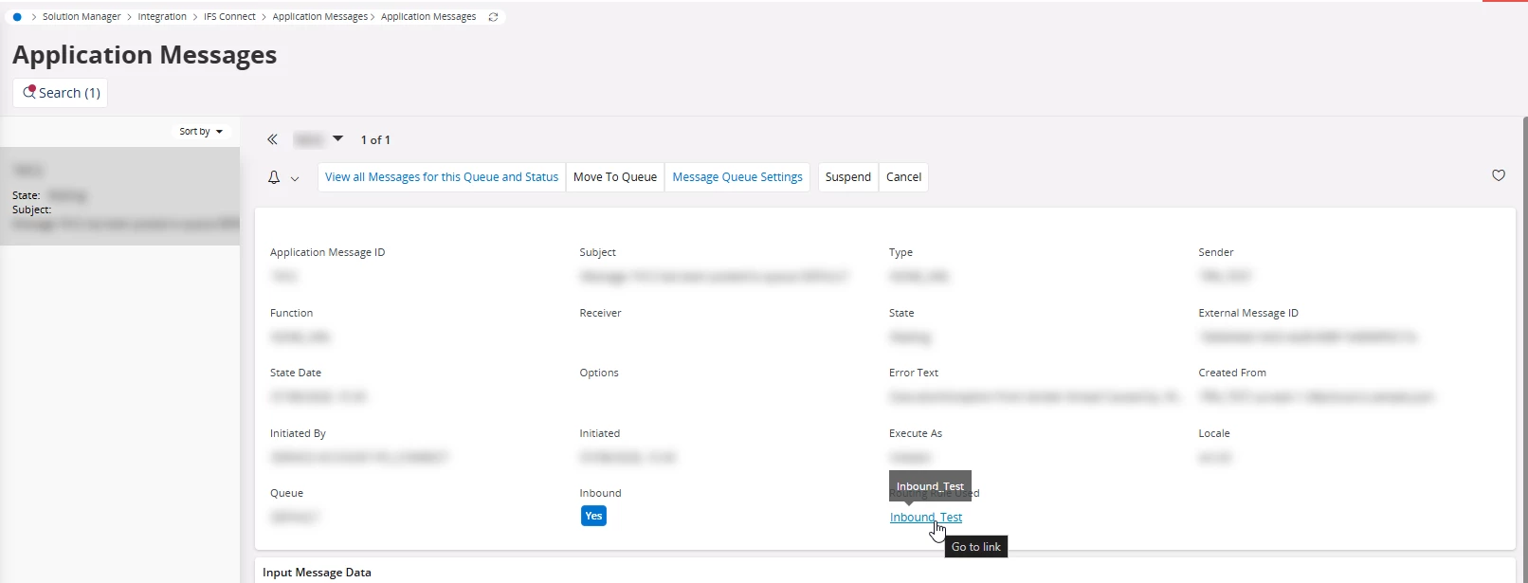Click the Move To Queue button

click(615, 177)
